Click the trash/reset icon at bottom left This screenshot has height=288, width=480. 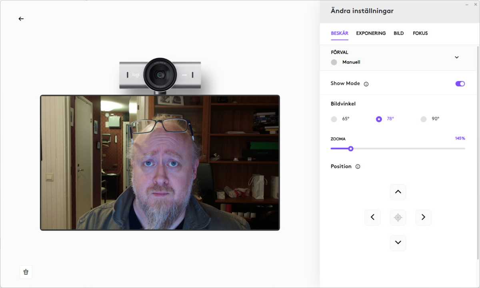click(26, 272)
